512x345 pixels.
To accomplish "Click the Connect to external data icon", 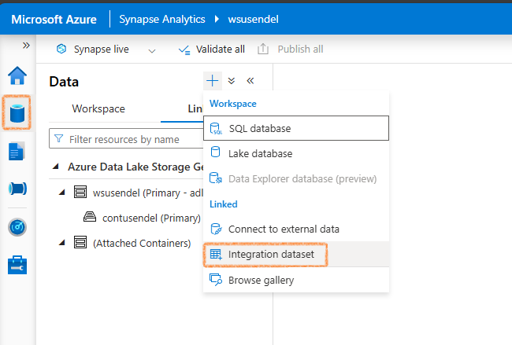I will [x=216, y=229].
